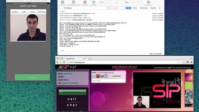Toggle the enable video checkbox
This screenshot has height=112, width=199.
tap(69, 80)
